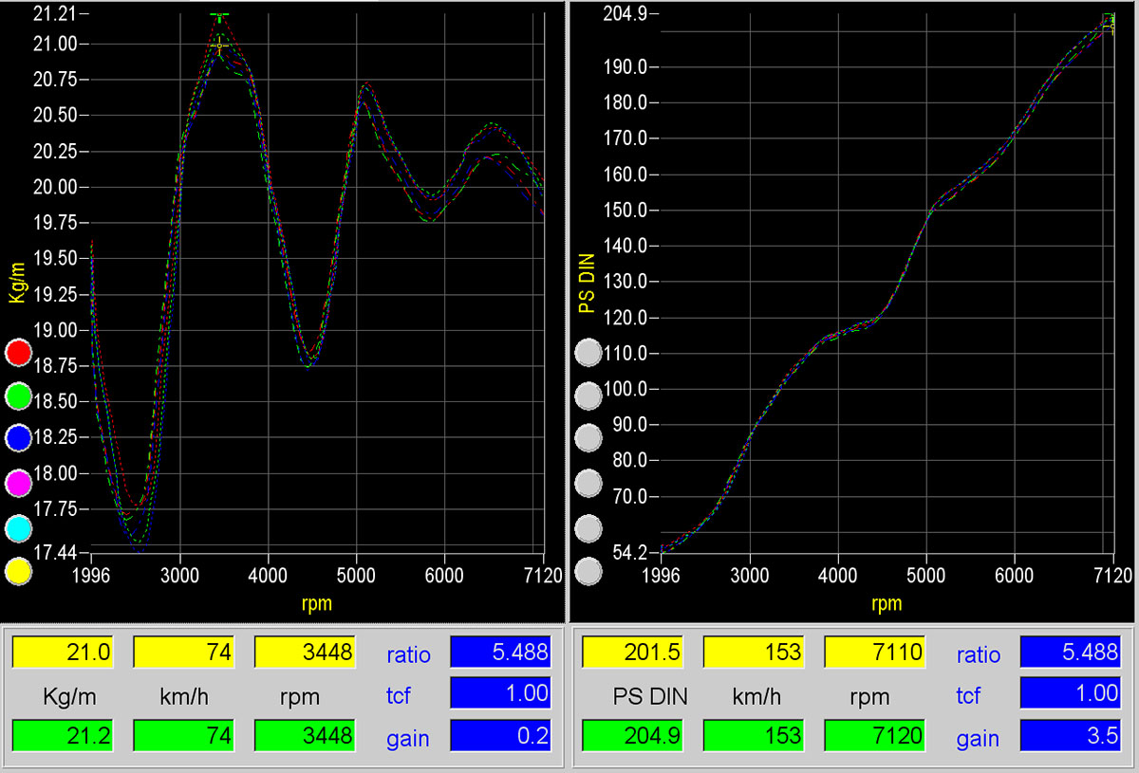Click the 54.2 minimum value on power axis
Viewport: 1139px width, 773px height.
click(630, 552)
